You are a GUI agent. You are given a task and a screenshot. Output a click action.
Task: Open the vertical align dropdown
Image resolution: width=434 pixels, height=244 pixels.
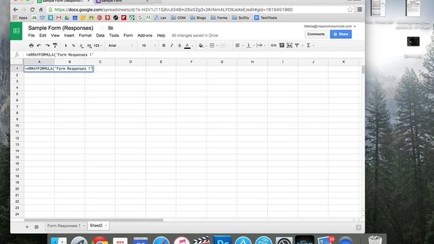tap(249, 45)
